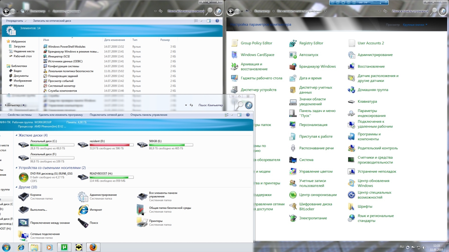Click Открыть панель управления button
The height and width of the screenshot is (252, 449).
pyautogui.click(x=148, y=115)
